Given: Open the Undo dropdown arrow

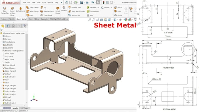Looking at the screenshot, I should 95,2.
